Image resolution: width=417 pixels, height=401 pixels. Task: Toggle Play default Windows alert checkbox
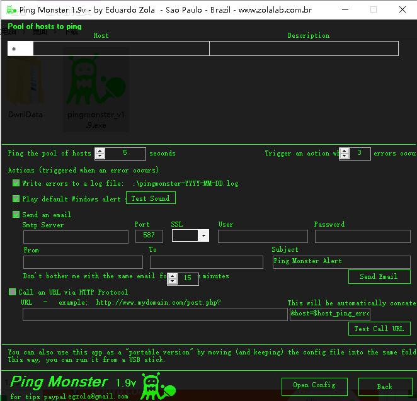click(x=16, y=199)
